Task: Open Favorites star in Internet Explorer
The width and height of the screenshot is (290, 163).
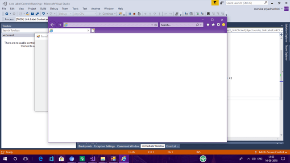Action: [213, 25]
